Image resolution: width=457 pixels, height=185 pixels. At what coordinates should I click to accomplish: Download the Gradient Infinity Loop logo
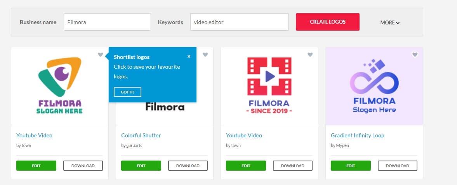point(398,166)
